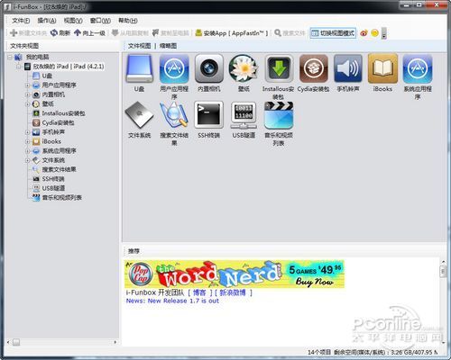Click the folder tree horizontal scrollbar thumb
This screenshot has height=360, width=451.
(16, 342)
